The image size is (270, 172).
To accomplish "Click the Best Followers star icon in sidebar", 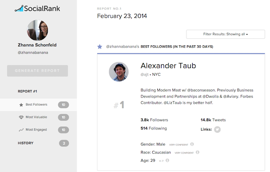I will tap(21, 105).
